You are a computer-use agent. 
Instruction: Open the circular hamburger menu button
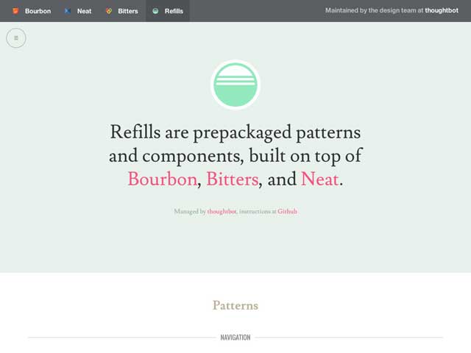pos(16,38)
